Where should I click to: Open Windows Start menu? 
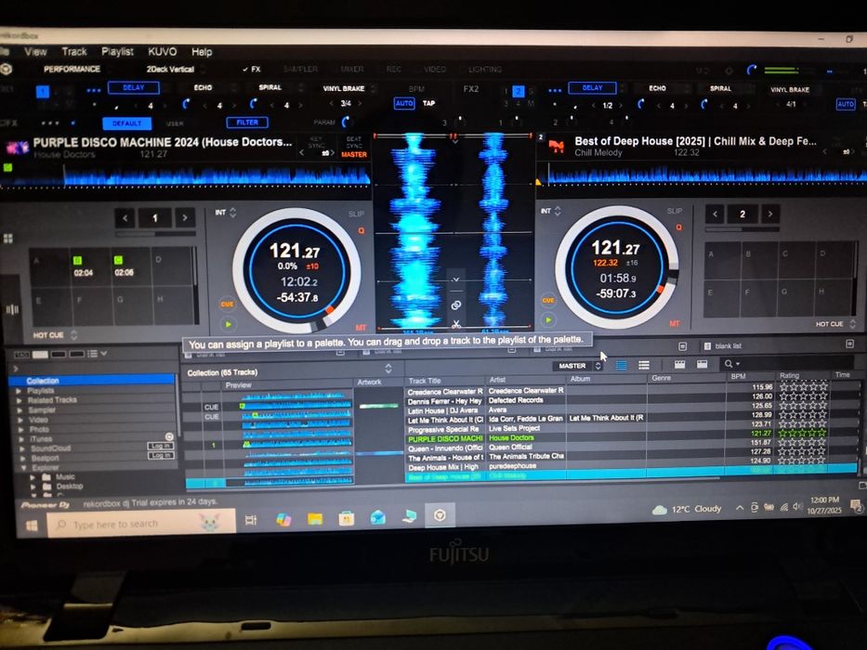(32, 525)
